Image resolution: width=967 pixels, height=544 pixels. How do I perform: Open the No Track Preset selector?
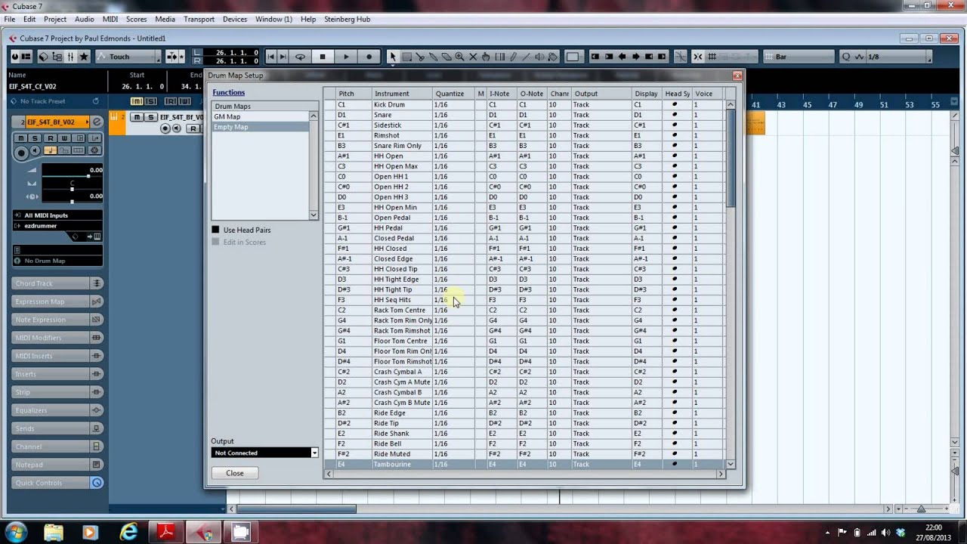(x=53, y=101)
